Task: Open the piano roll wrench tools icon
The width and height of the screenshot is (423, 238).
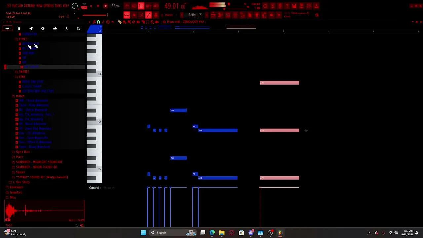Action: point(94,22)
